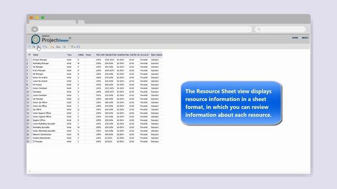Screen dimensions: 337x189
Task: Click the first view icon in the toolbar
Action: pos(29,47)
